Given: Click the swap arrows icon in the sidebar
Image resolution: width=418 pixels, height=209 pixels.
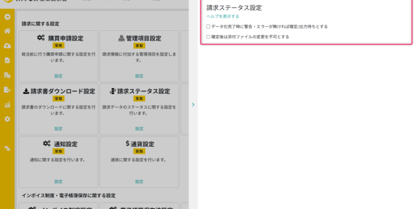Looking at the screenshot, I should pyautogui.click(x=7, y=149).
